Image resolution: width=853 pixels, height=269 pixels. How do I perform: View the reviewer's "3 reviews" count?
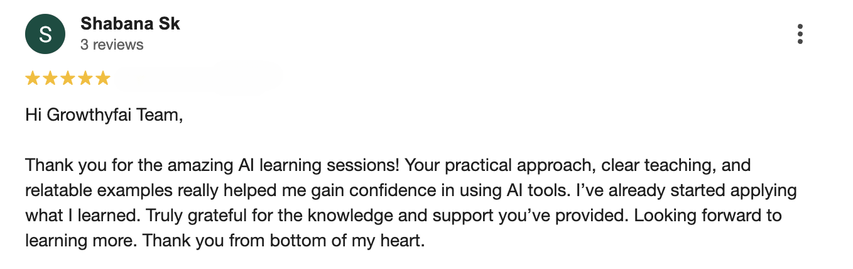pyautogui.click(x=112, y=45)
